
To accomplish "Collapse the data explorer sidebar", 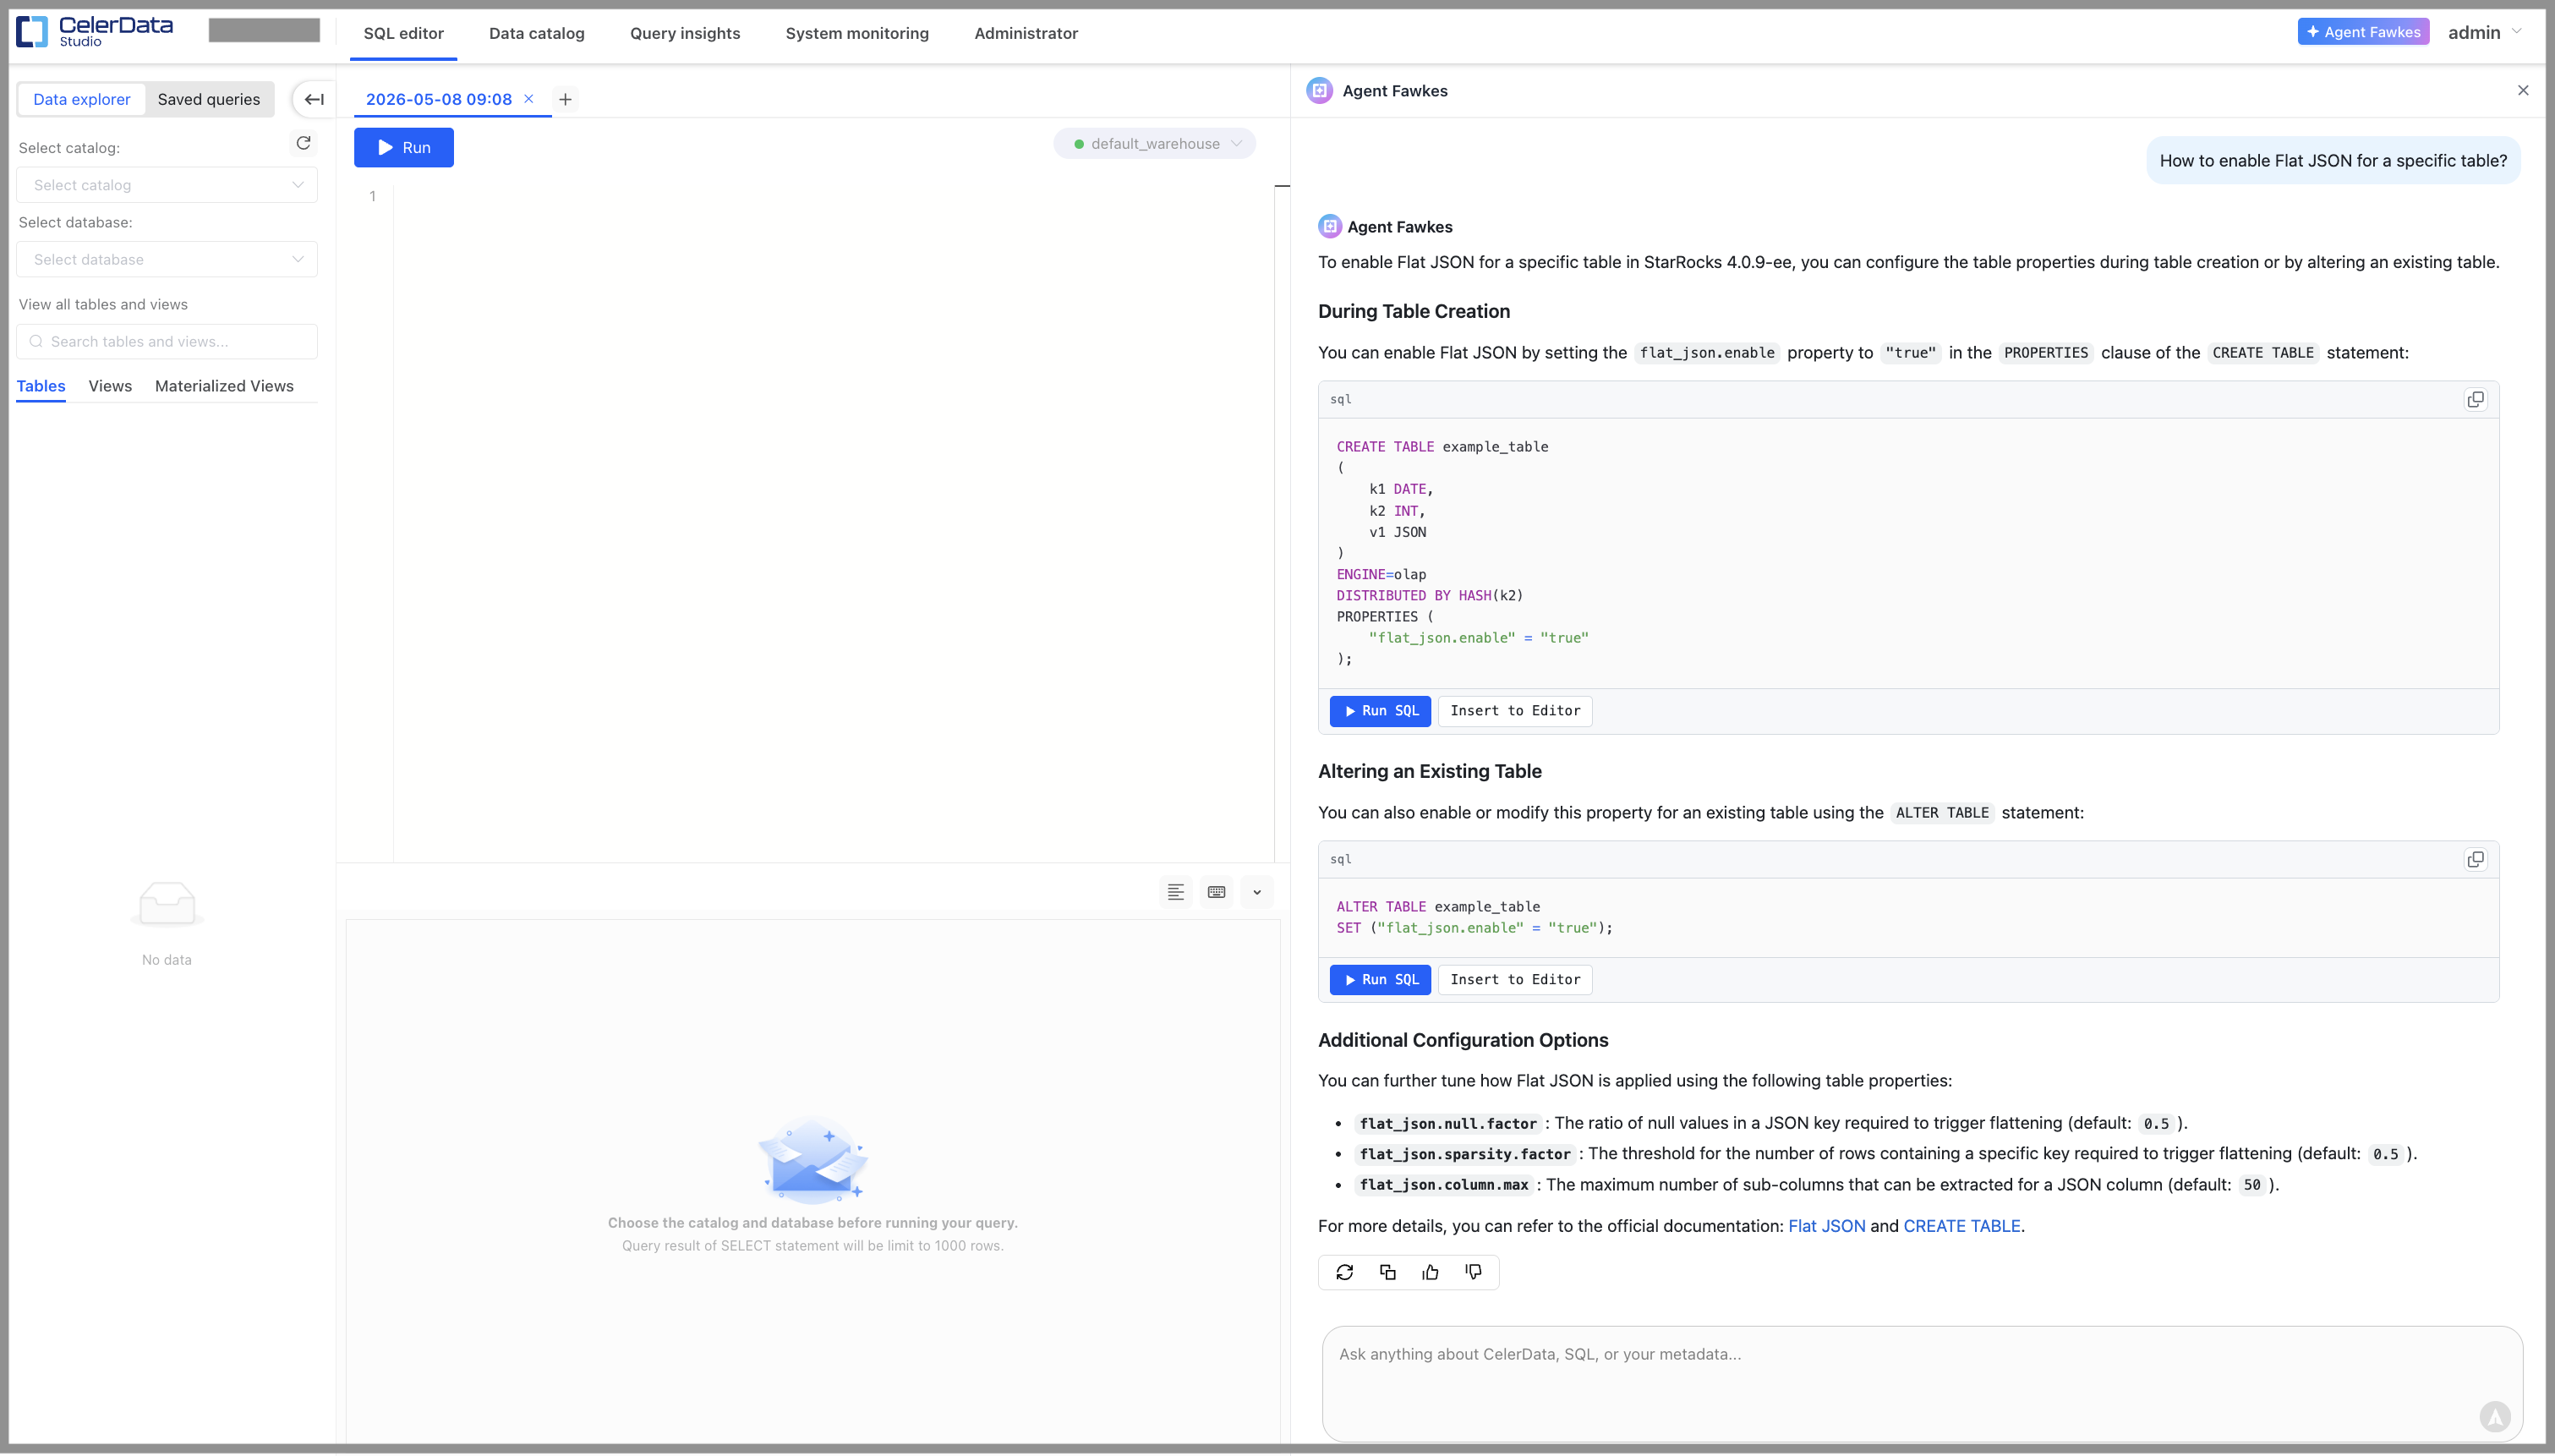I will pyautogui.click(x=314, y=99).
